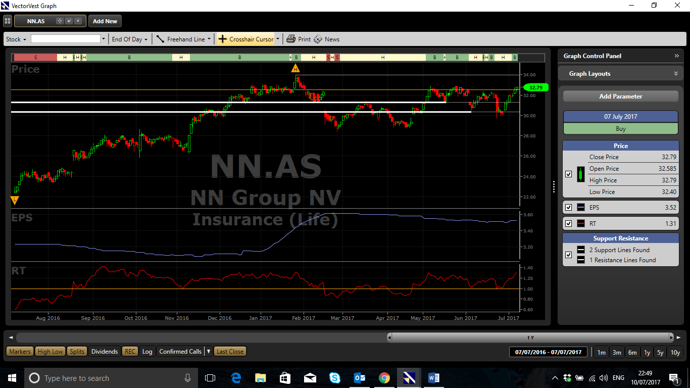
Task: Uncheck the Price parameter checkbox
Action: [x=569, y=174]
